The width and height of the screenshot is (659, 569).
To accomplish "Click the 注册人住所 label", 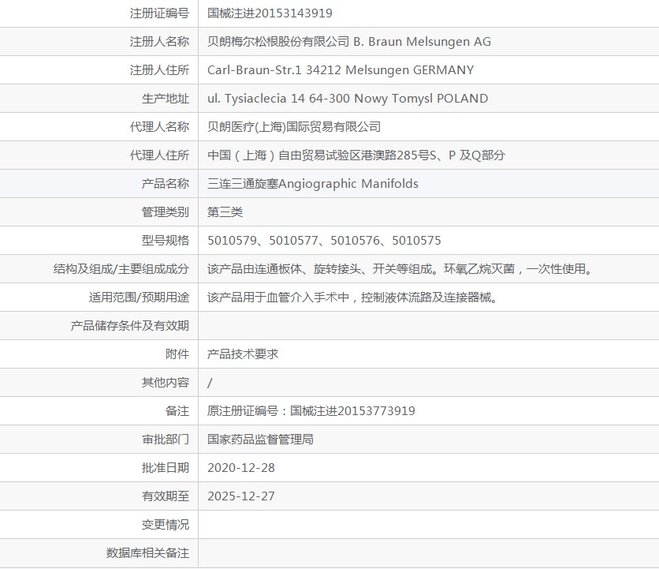I will click(159, 70).
